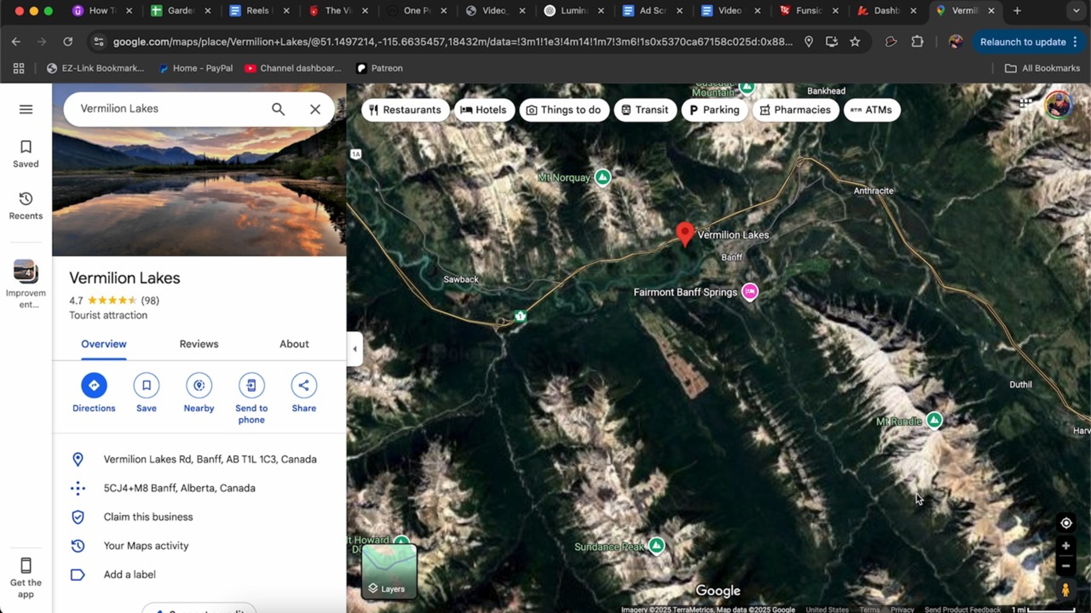Filter map by Things to do
The image size is (1091, 613).
pyautogui.click(x=564, y=110)
